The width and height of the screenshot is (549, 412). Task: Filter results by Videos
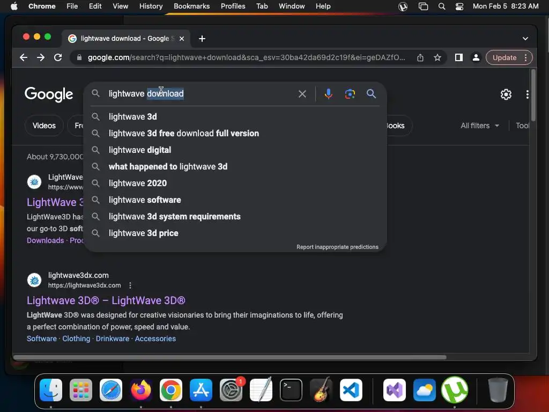pyautogui.click(x=44, y=126)
